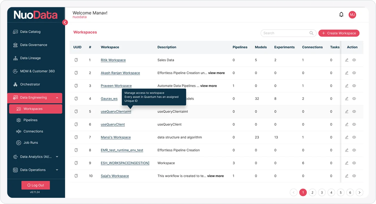View useQueryClientaiml via eye icon
Image resolution: width=376 pixels, height=204 pixels.
pyautogui.click(x=354, y=111)
